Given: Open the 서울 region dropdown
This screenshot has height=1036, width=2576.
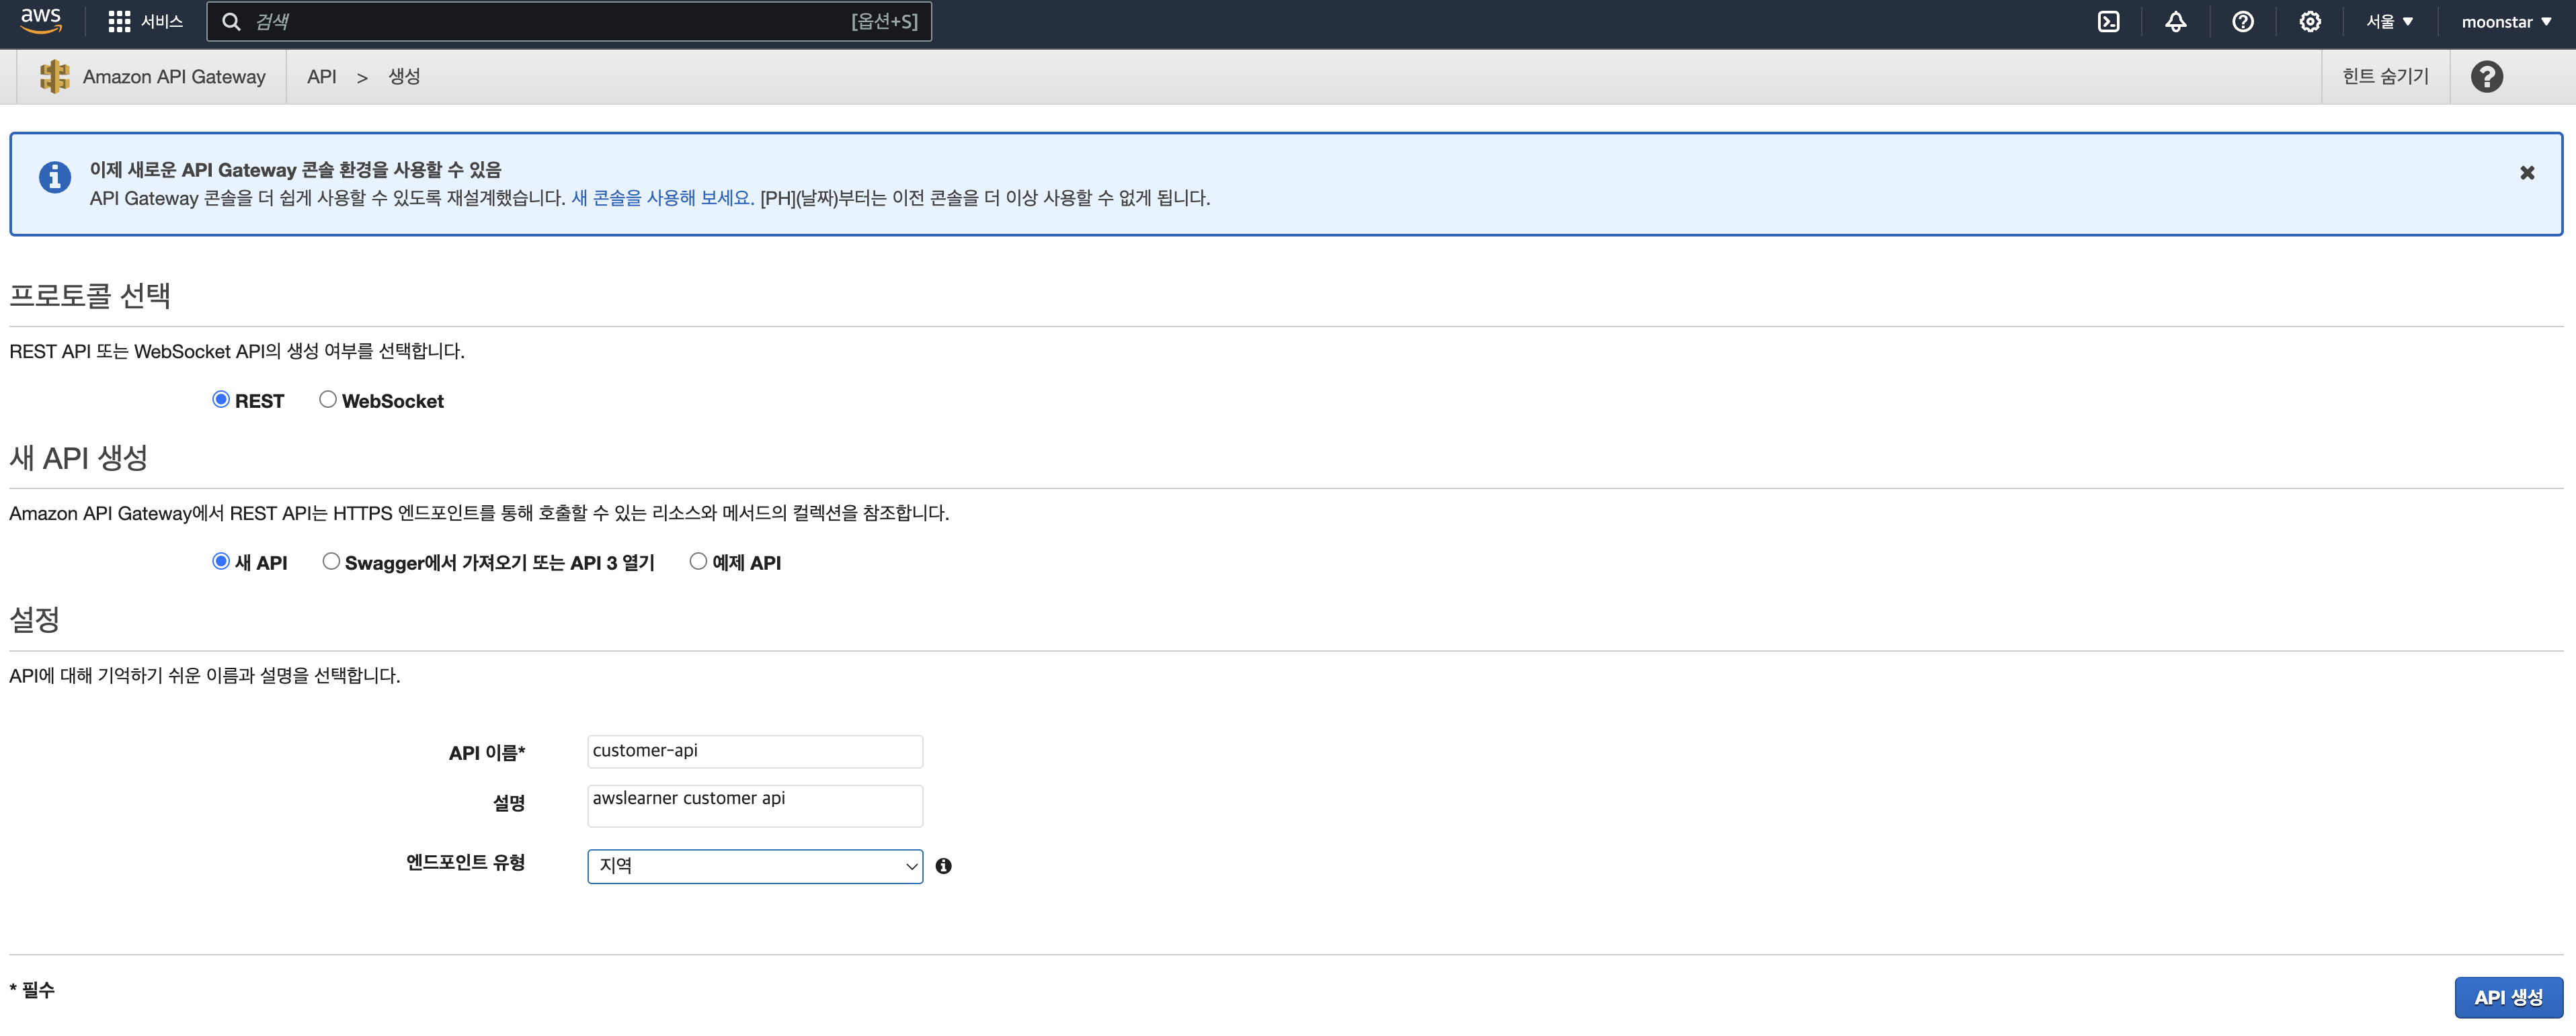Looking at the screenshot, I should [x=2389, y=22].
